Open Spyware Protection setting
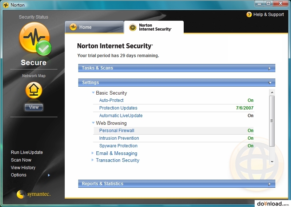Viewport: 291px width, 207px height. (x=118, y=146)
